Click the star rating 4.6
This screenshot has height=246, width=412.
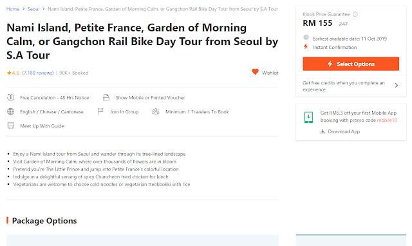pos(13,73)
